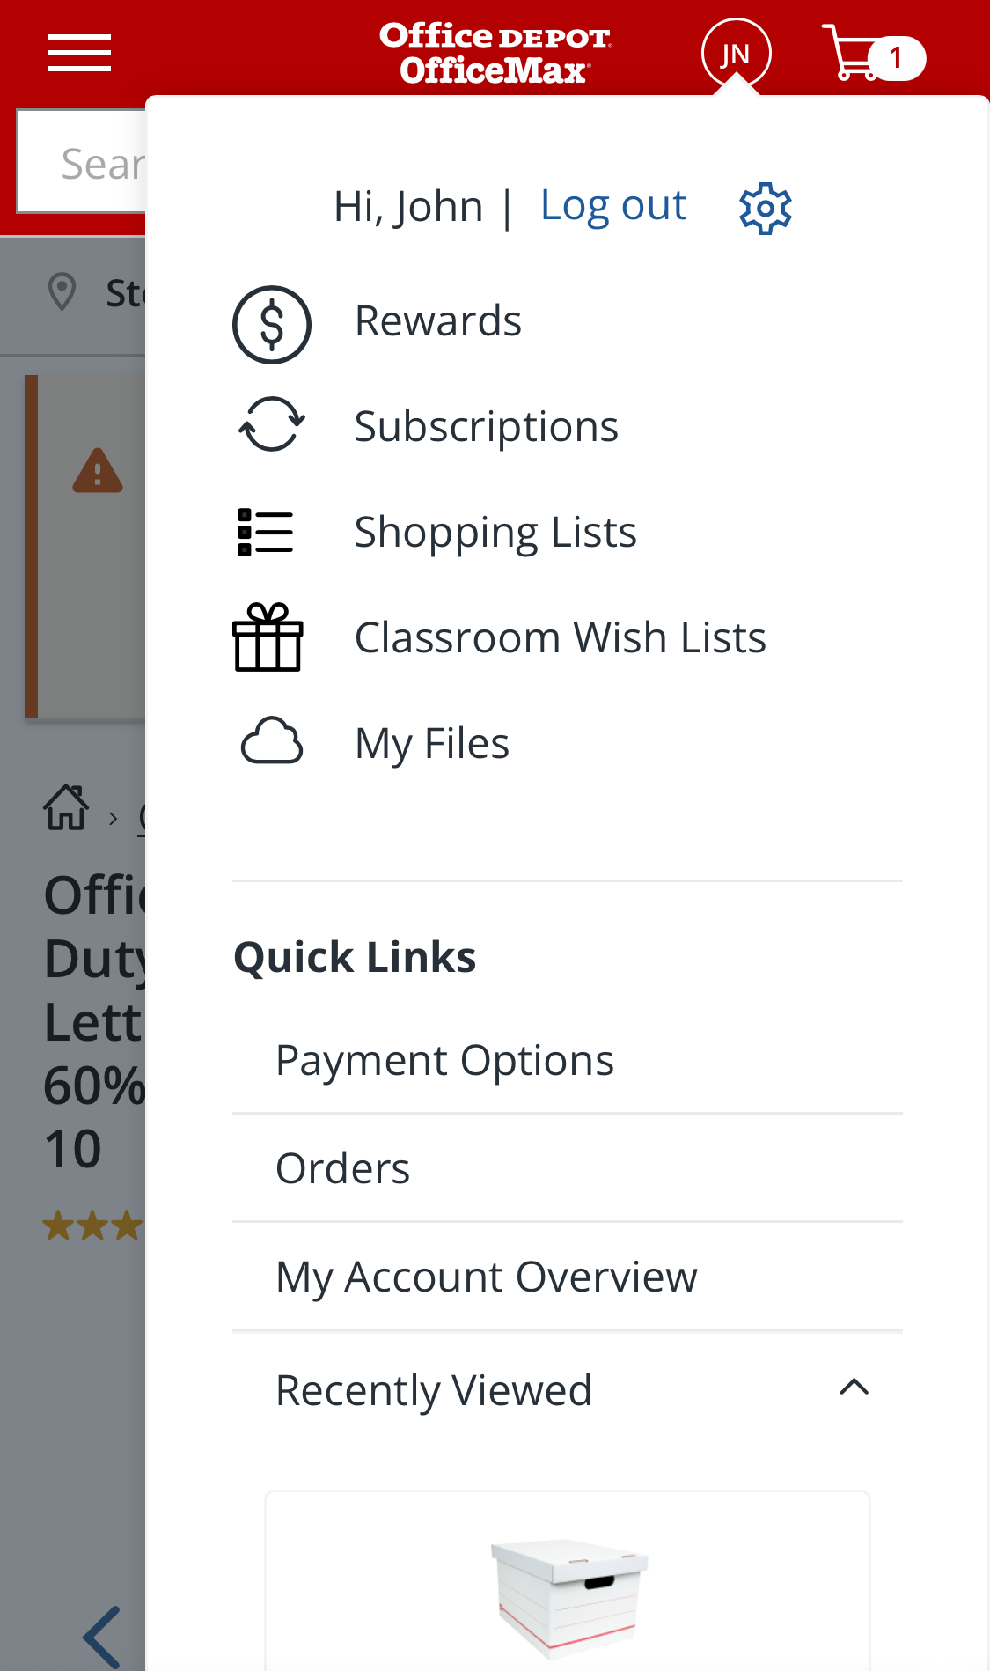Log out of John's account
The height and width of the screenshot is (1671, 990).
point(613,203)
